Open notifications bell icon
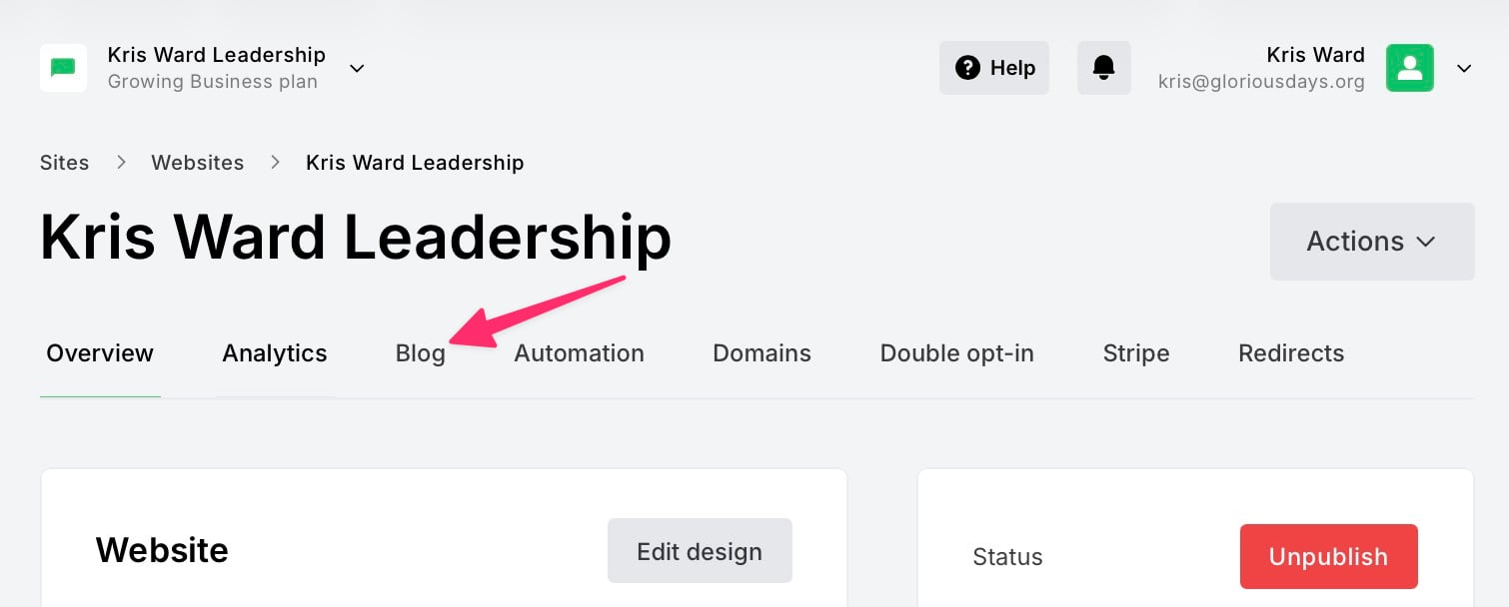The image size is (1509, 607). point(1103,68)
